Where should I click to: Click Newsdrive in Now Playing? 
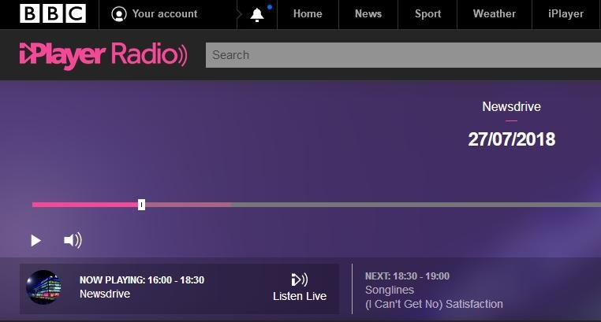click(x=105, y=294)
